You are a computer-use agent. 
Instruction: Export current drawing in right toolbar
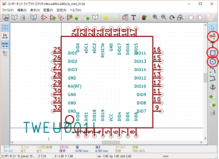coord(213,104)
